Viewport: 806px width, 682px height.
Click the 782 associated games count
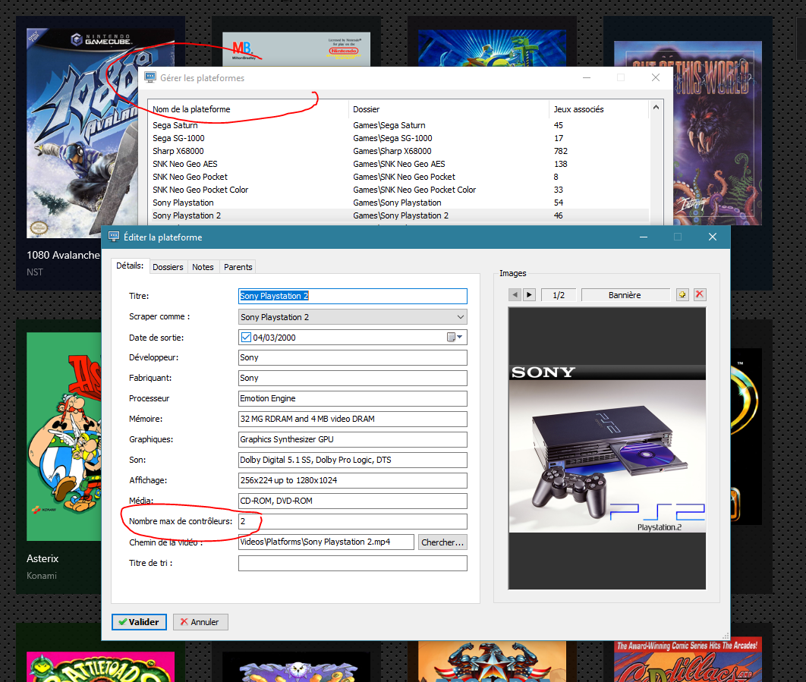561,151
